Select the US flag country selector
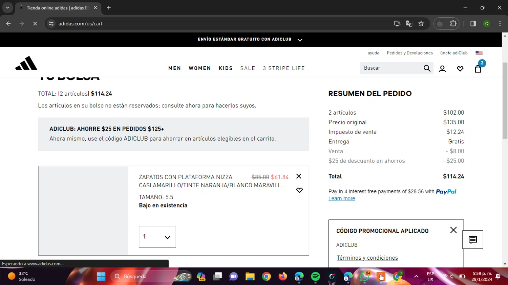The height and width of the screenshot is (285, 508). 479,53
